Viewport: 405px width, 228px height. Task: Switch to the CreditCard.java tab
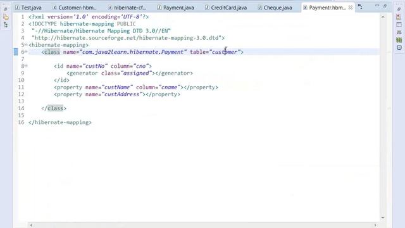point(226,8)
